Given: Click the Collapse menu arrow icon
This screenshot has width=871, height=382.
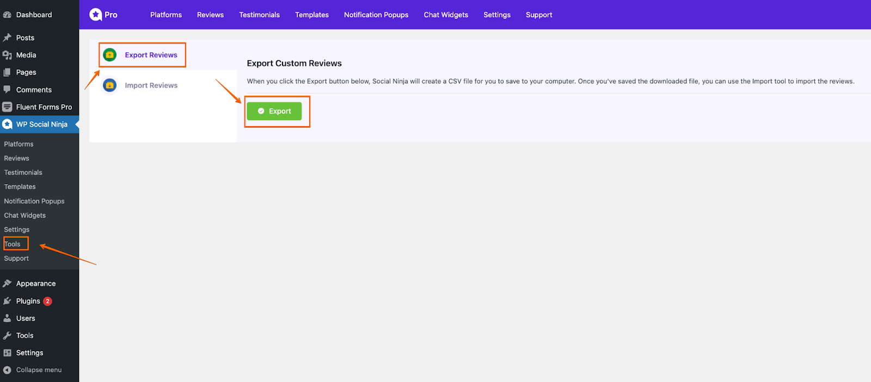Looking at the screenshot, I should (x=7, y=370).
